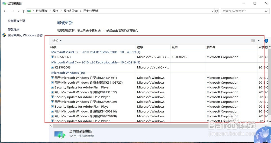Open view options dropdown arrow
Viewport: 271px width, 143px height.
[259, 41]
